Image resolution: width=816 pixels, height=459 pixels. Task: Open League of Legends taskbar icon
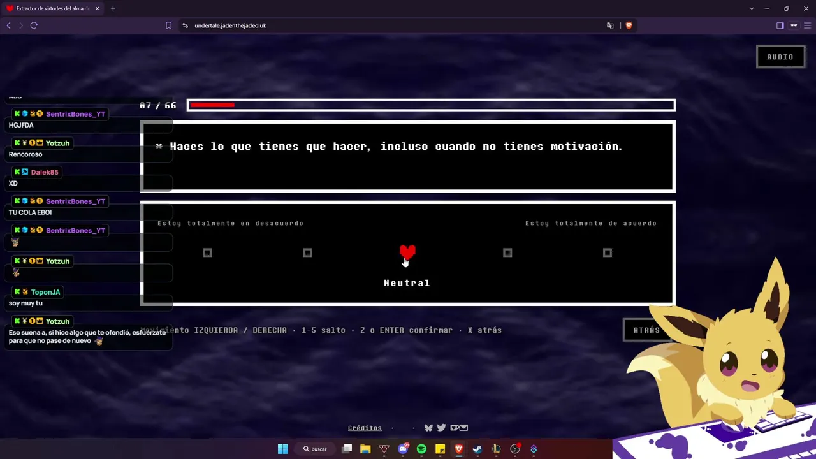click(496, 449)
